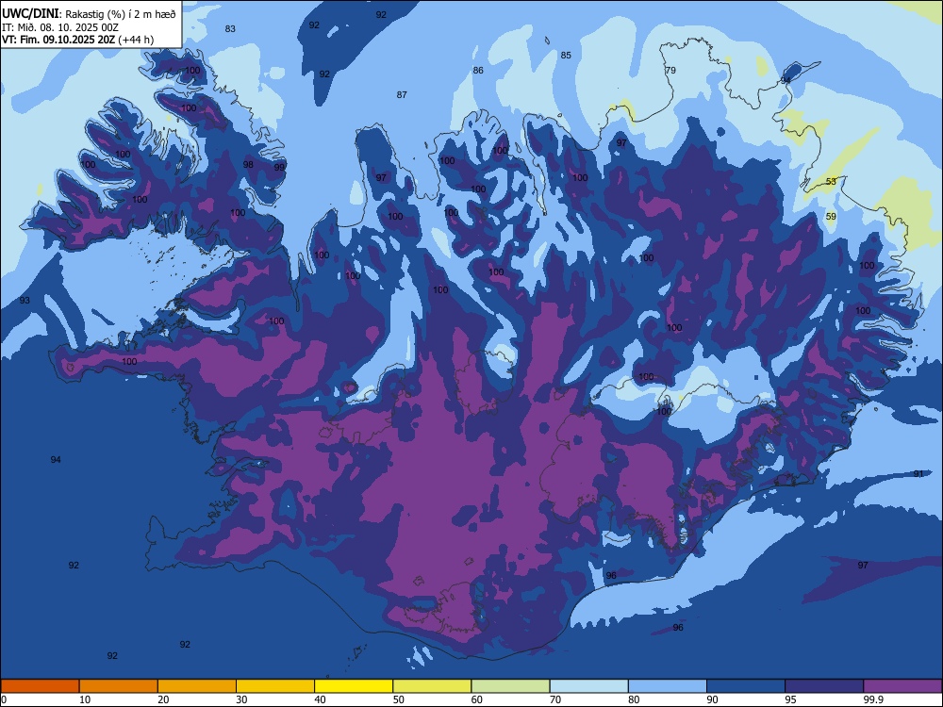943x707 pixels.
Task: Click the legend tick label '40'
Action: 321,699
